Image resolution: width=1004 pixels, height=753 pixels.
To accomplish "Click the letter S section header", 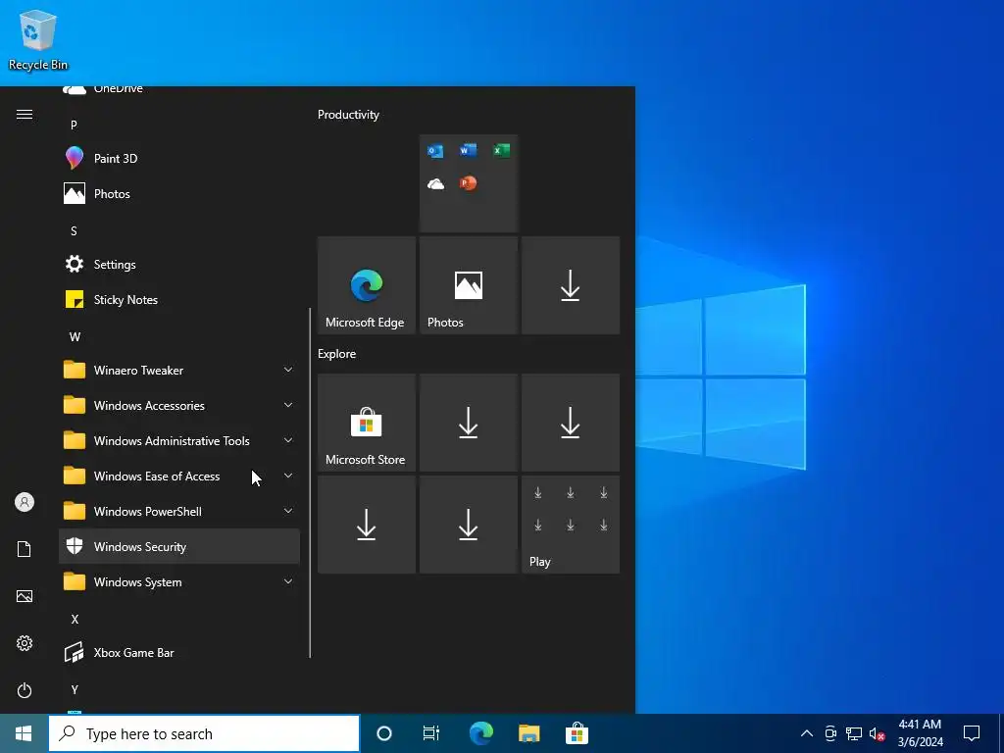I will (74, 230).
